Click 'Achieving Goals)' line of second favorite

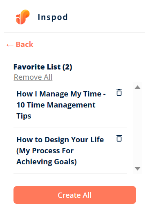[x=47, y=162]
